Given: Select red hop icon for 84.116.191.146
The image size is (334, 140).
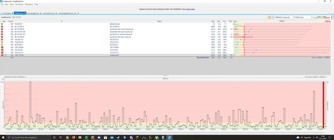Looking at the screenshot, I should coord(2,32).
